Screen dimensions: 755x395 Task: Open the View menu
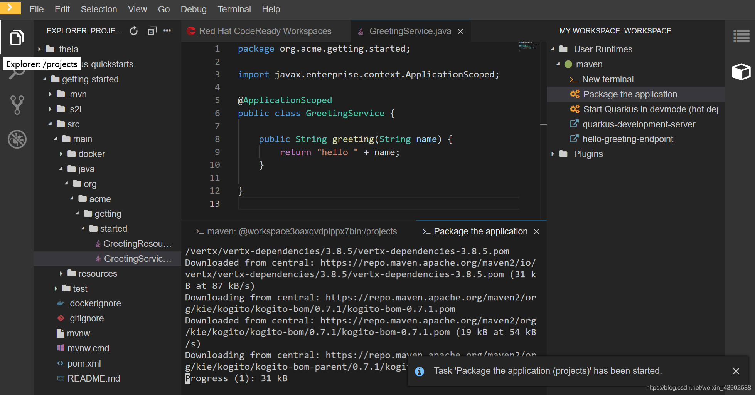pyautogui.click(x=137, y=9)
